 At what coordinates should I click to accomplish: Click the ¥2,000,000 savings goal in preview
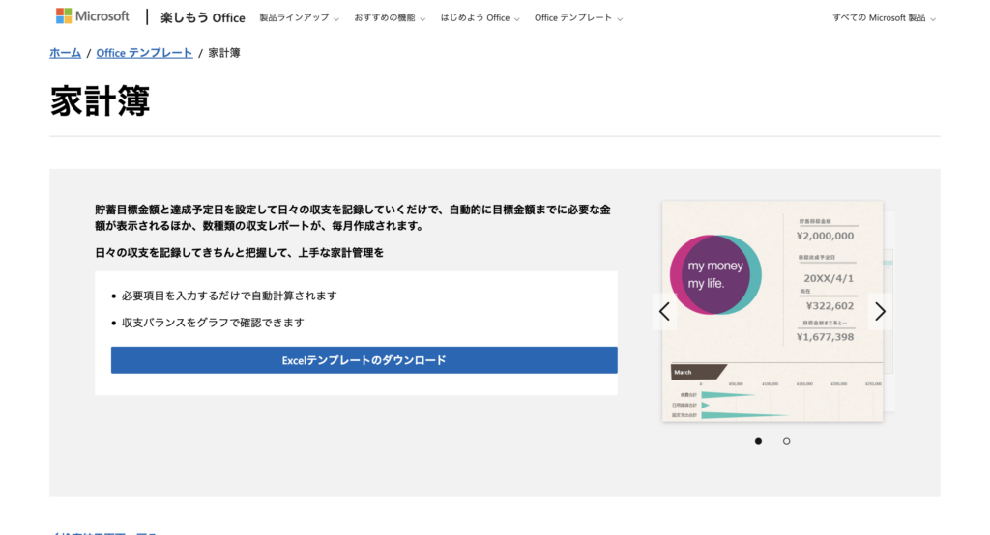coord(825,235)
